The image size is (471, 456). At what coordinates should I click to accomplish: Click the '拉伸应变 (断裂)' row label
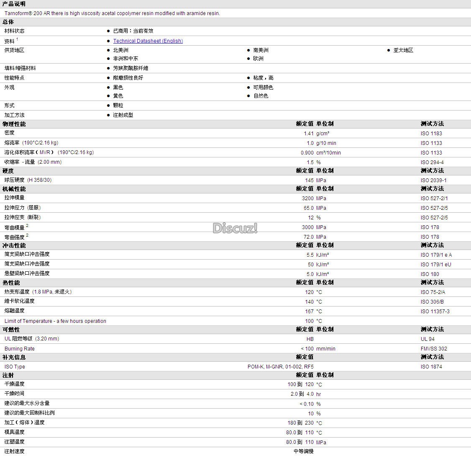(x=23, y=217)
